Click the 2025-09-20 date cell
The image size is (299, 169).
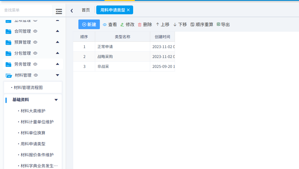(x=163, y=67)
